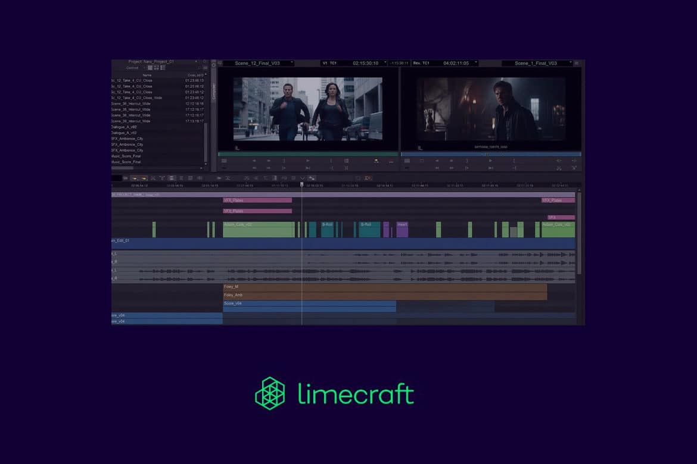Select the Dialogue_A_v92 clip in the bin
The width and height of the screenshot is (697, 464).
pyautogui.click(x=124, y=127)
